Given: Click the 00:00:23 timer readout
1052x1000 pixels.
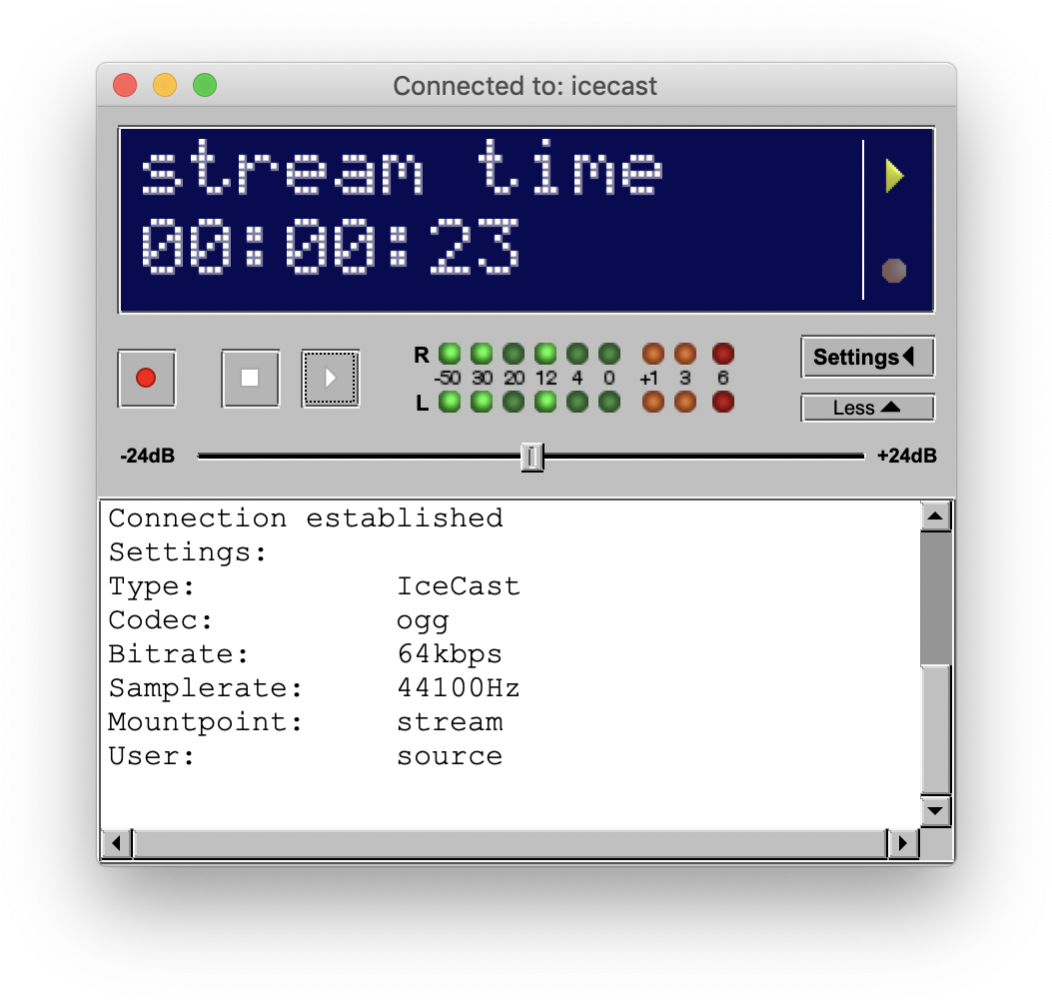Looking at the screenshot, I should [330, 246].
